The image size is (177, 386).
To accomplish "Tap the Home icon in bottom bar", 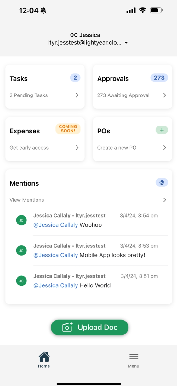I will click(x=44, y=357).
